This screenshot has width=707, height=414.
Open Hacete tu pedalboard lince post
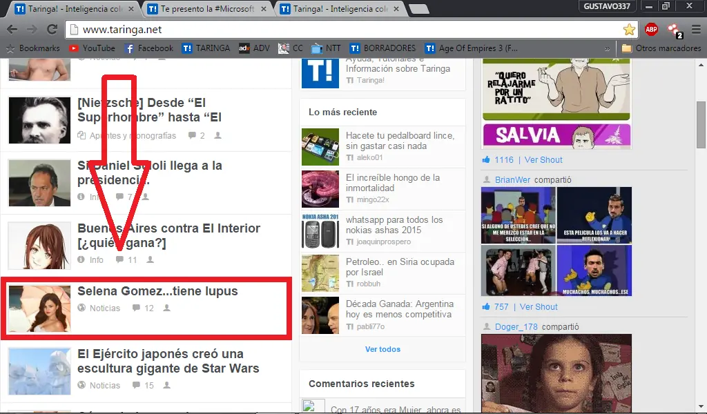[400, 141]
